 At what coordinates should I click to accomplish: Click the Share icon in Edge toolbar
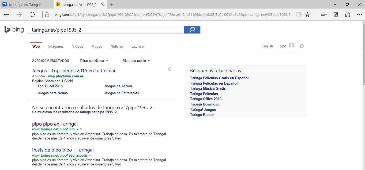pos(348,15)
